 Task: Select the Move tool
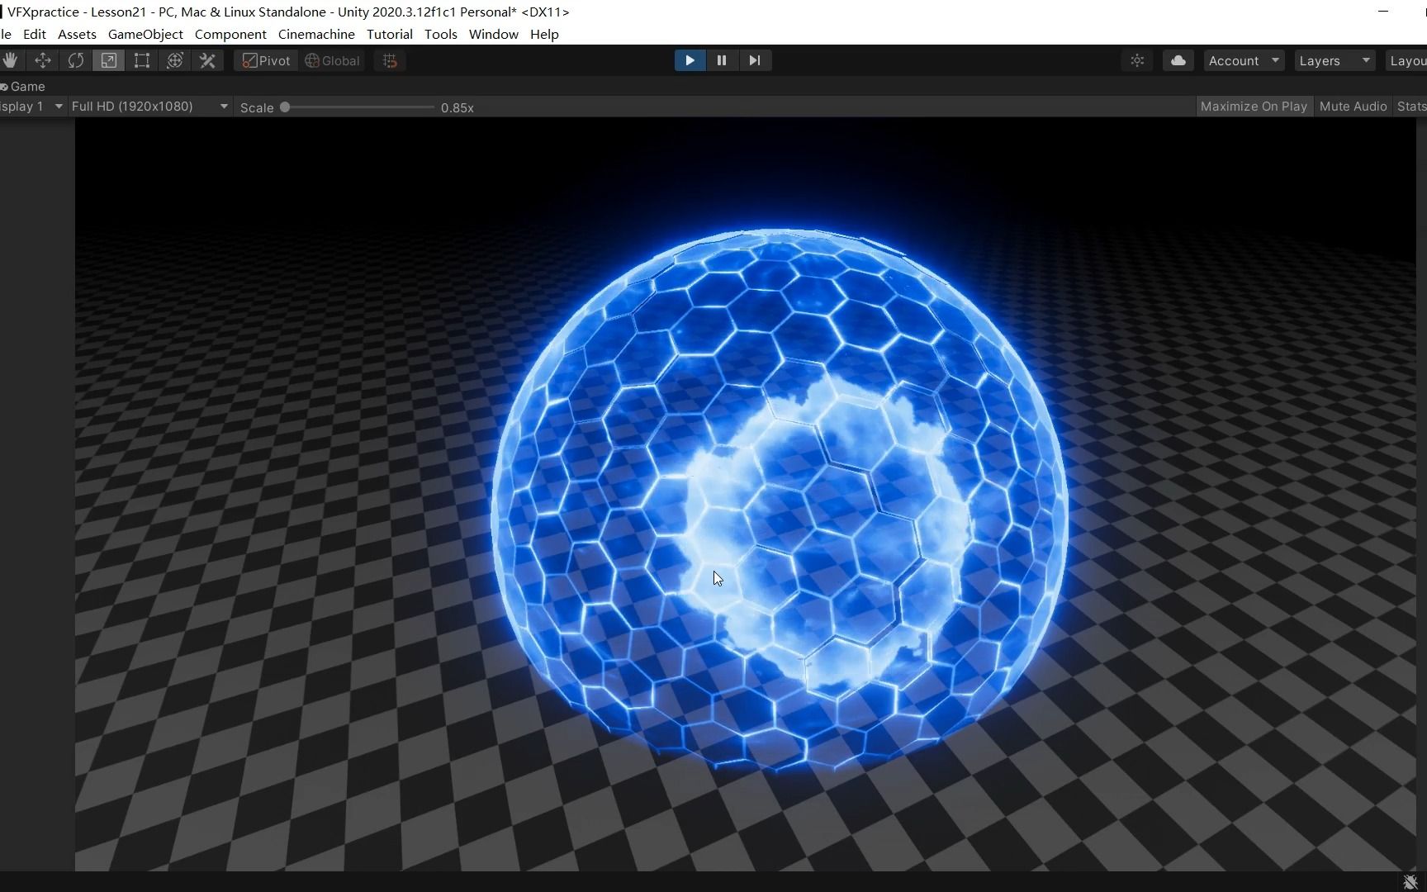pyautogui.click(x=42, y=60)
